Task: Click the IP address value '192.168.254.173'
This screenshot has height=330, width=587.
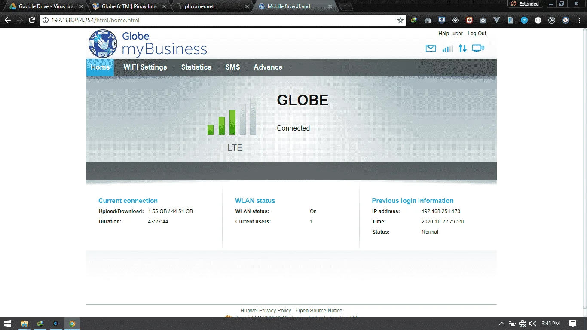Action: click(x=441, y=211)
